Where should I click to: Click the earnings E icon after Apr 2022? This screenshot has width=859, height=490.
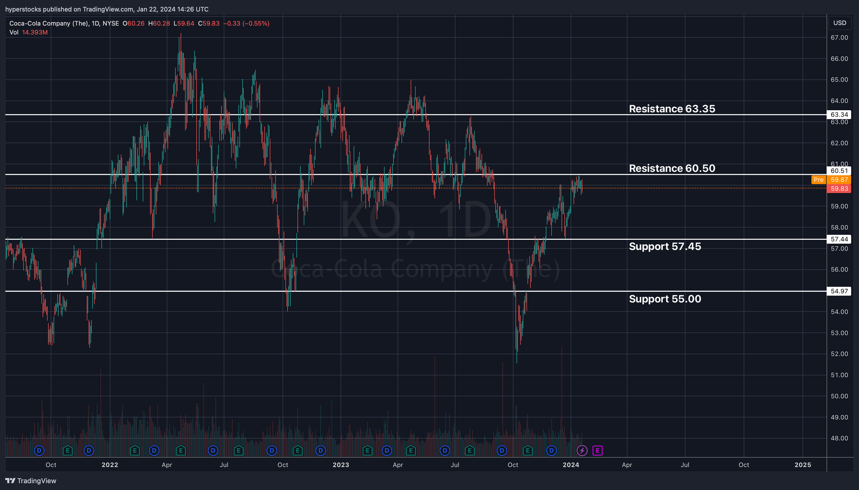point(181,451)
